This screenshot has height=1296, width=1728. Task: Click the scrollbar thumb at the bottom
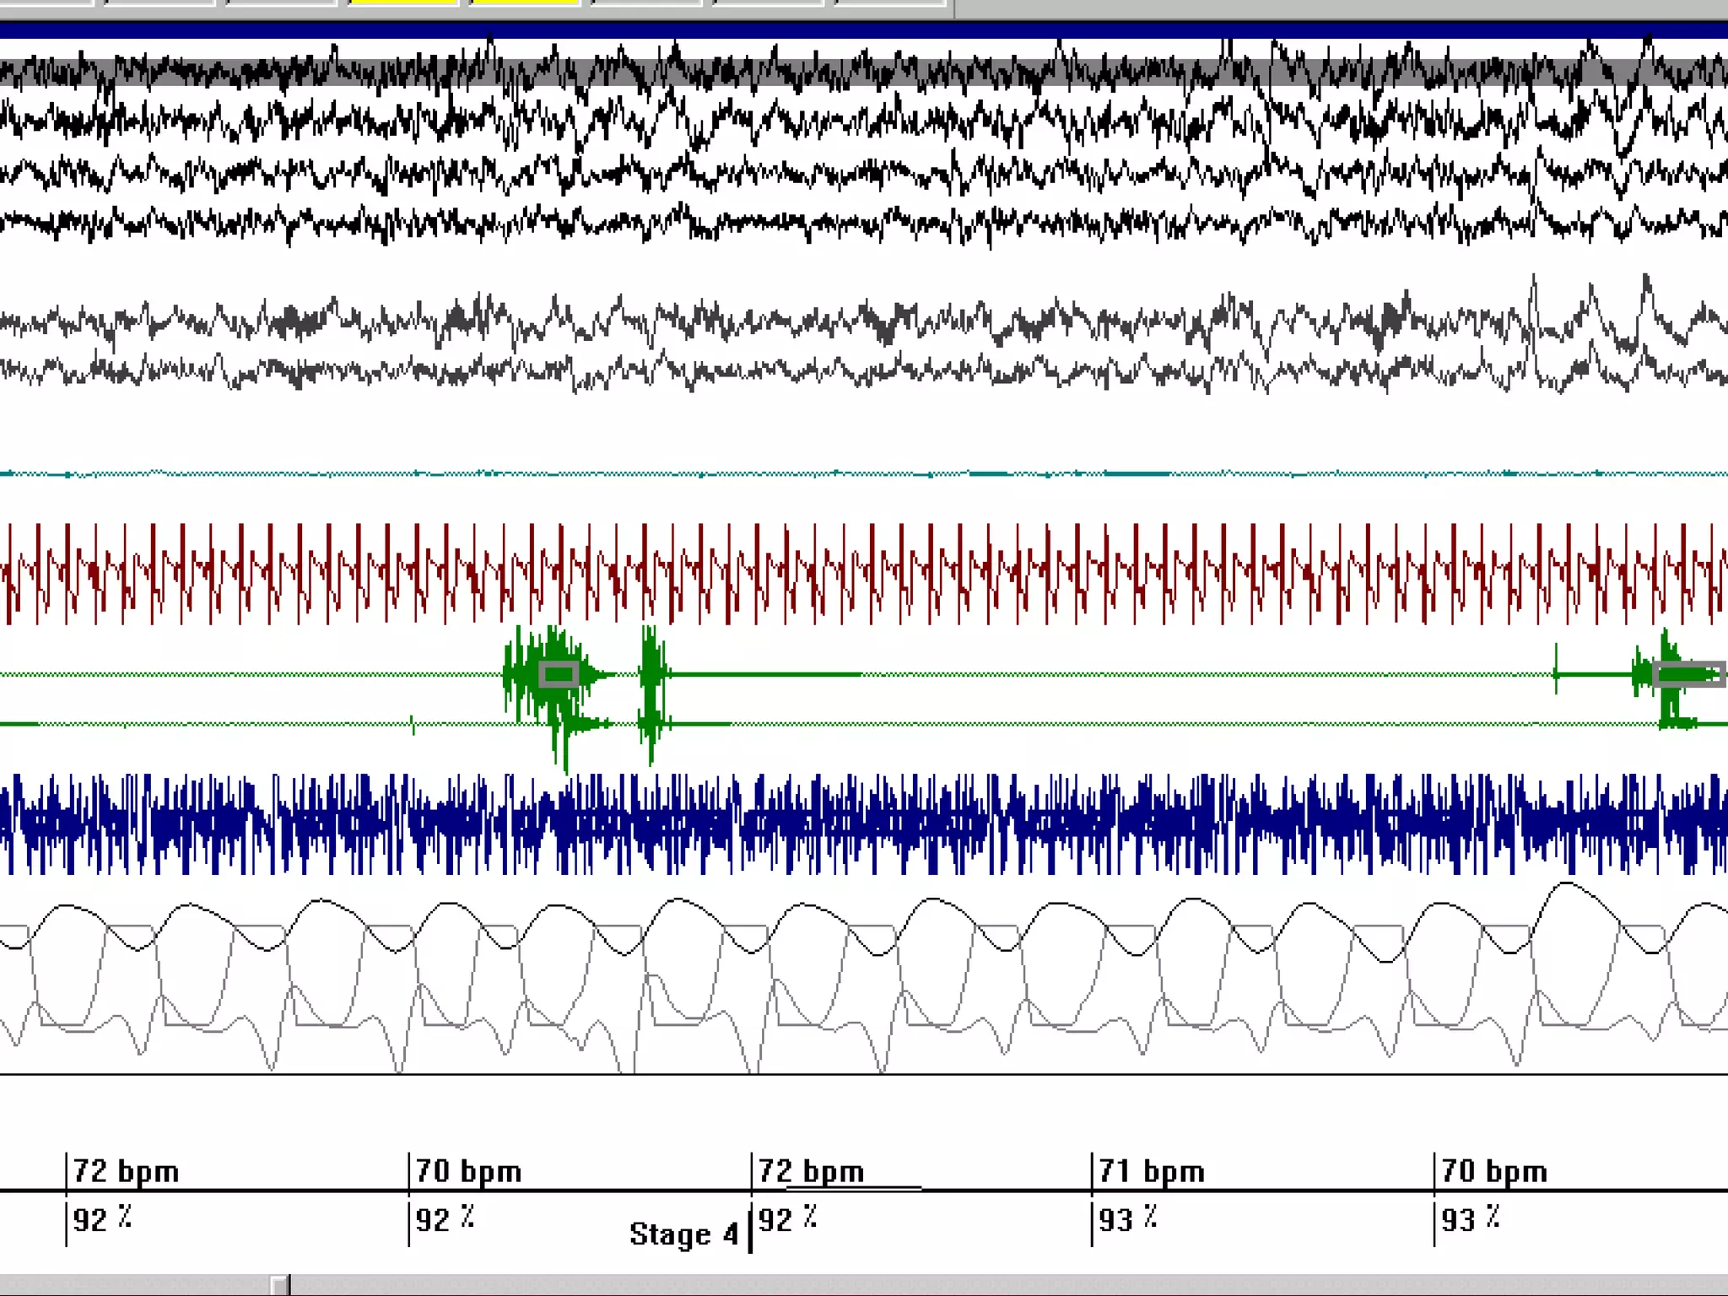(281, 1285)
